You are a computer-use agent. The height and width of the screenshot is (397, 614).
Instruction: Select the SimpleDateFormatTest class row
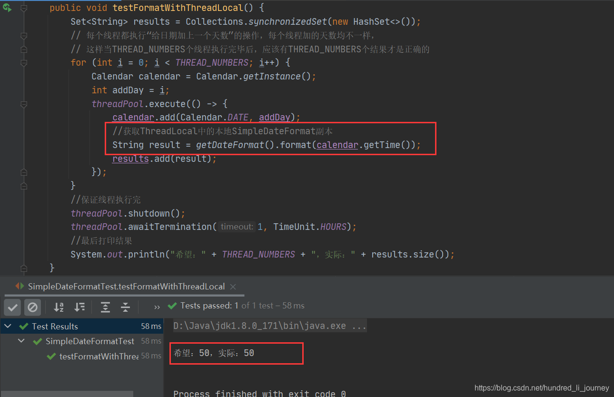tap(82, 341)
